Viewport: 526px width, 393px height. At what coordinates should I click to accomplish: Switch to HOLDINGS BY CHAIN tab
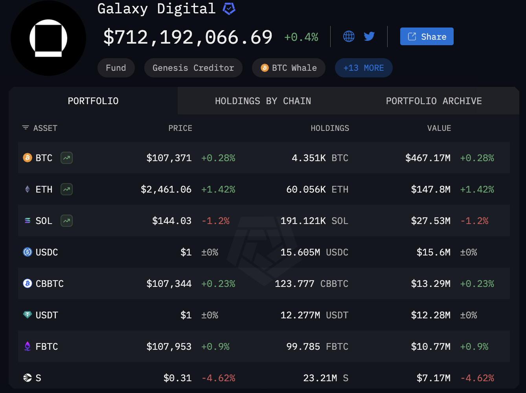(263, 101)
